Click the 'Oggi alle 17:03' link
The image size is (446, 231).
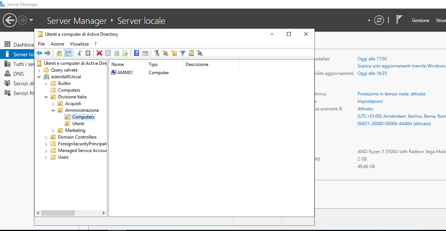coord(372,59)
